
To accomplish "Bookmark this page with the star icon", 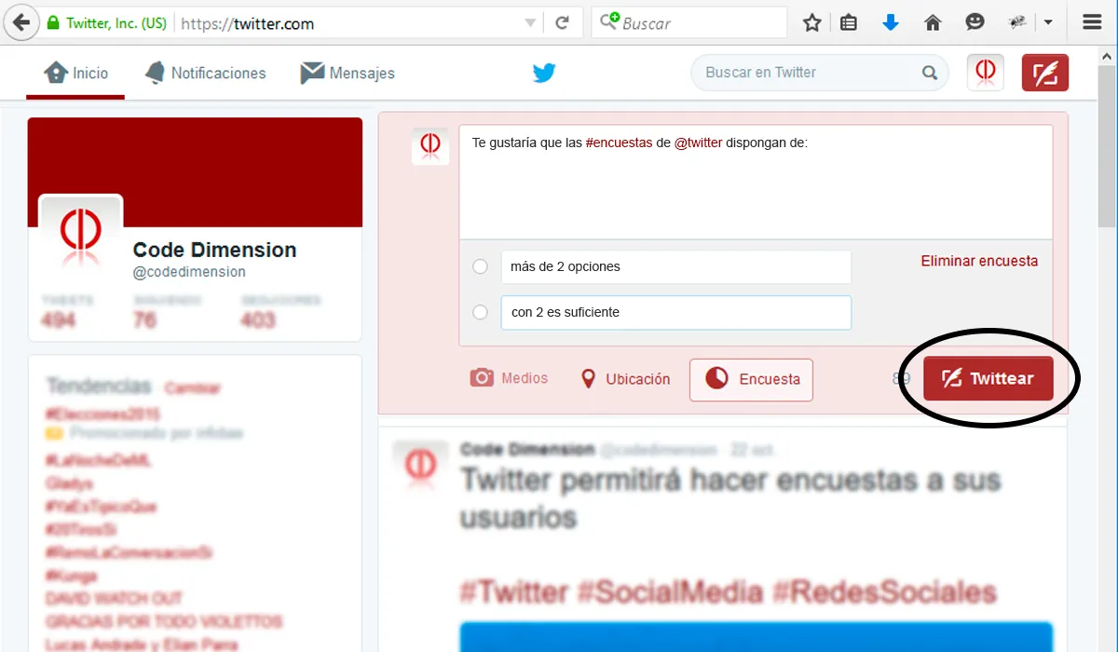I will click(x=812, y=23).
